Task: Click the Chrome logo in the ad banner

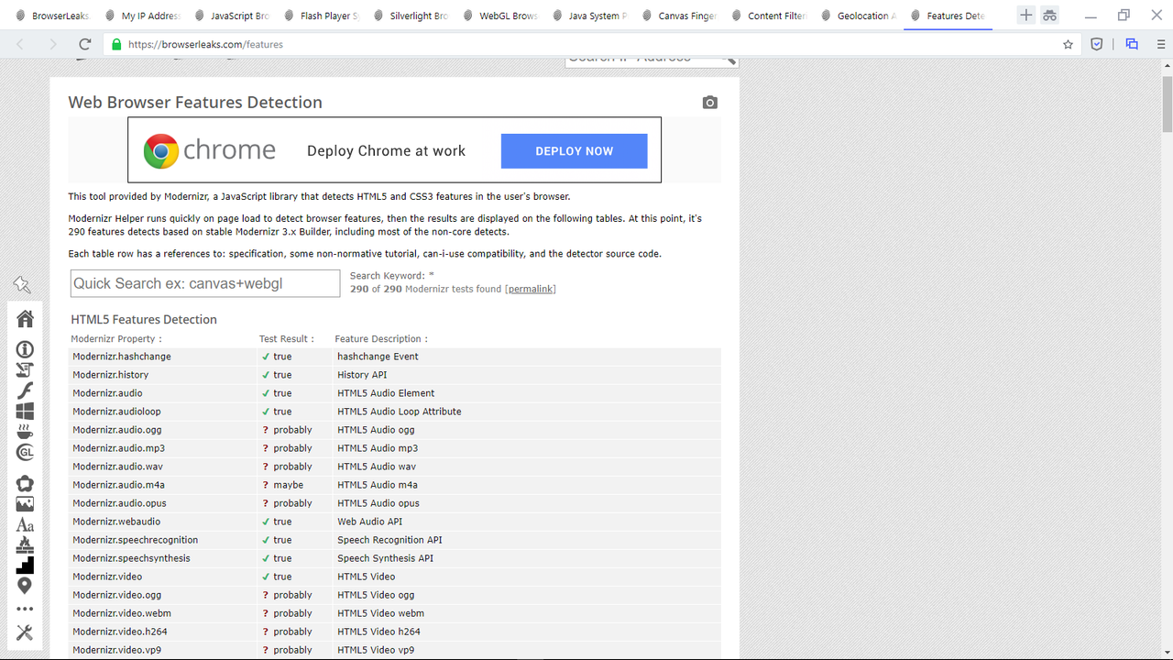Action: pos(160,150)
